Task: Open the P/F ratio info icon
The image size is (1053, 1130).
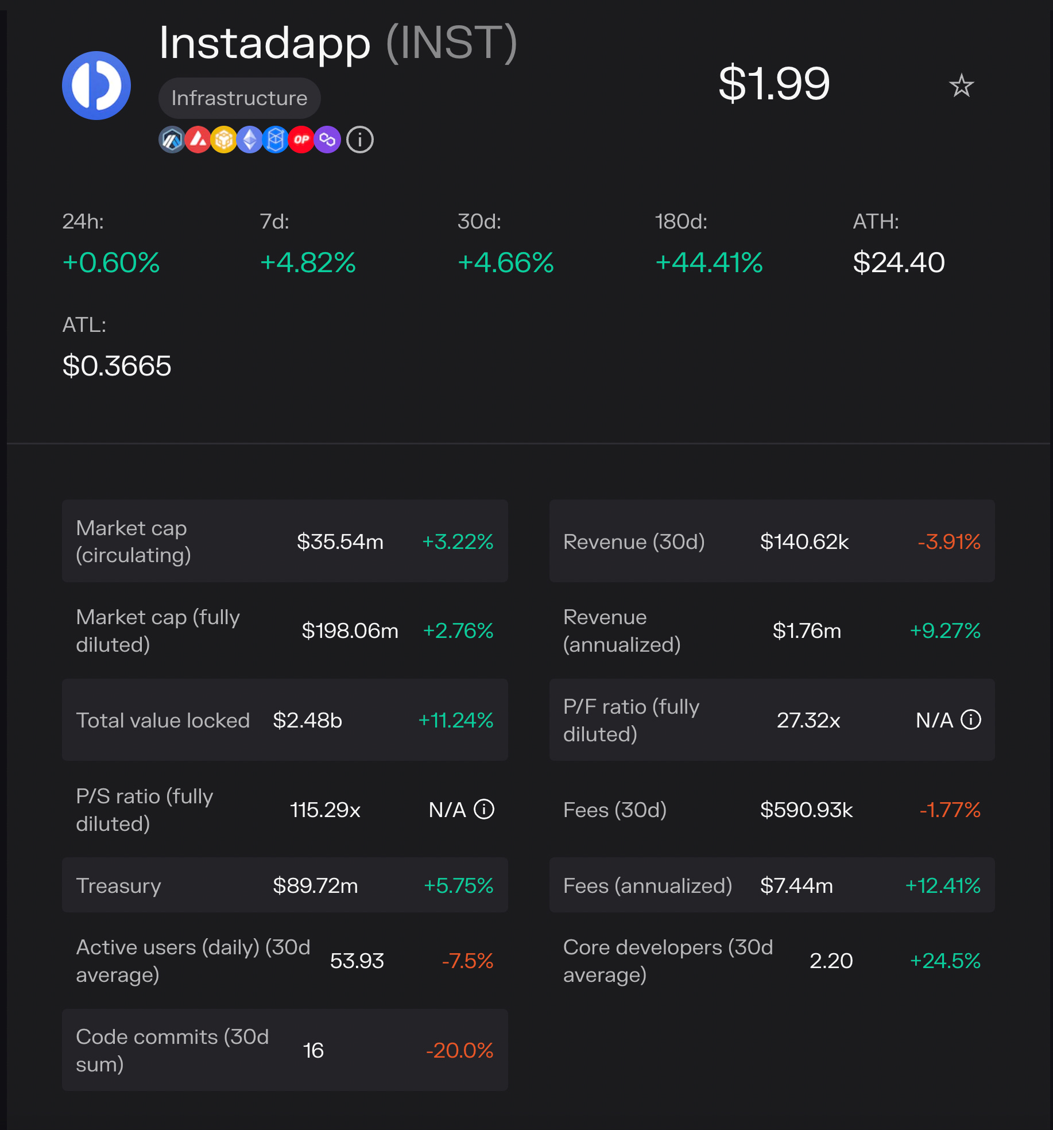Action: (x=971, y=719)
